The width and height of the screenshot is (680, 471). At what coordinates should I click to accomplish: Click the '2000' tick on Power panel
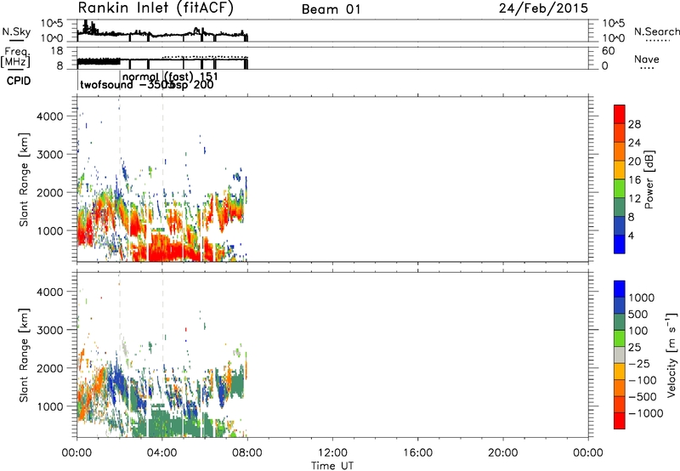point(49,192)
